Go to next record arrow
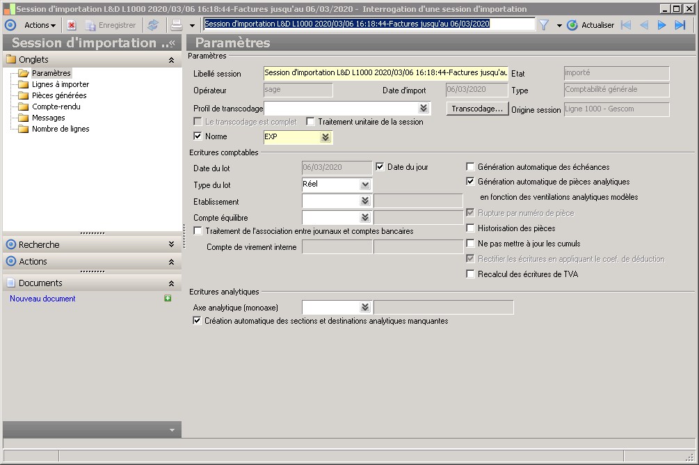The image size is (699, 465). (x=661, y=25)
